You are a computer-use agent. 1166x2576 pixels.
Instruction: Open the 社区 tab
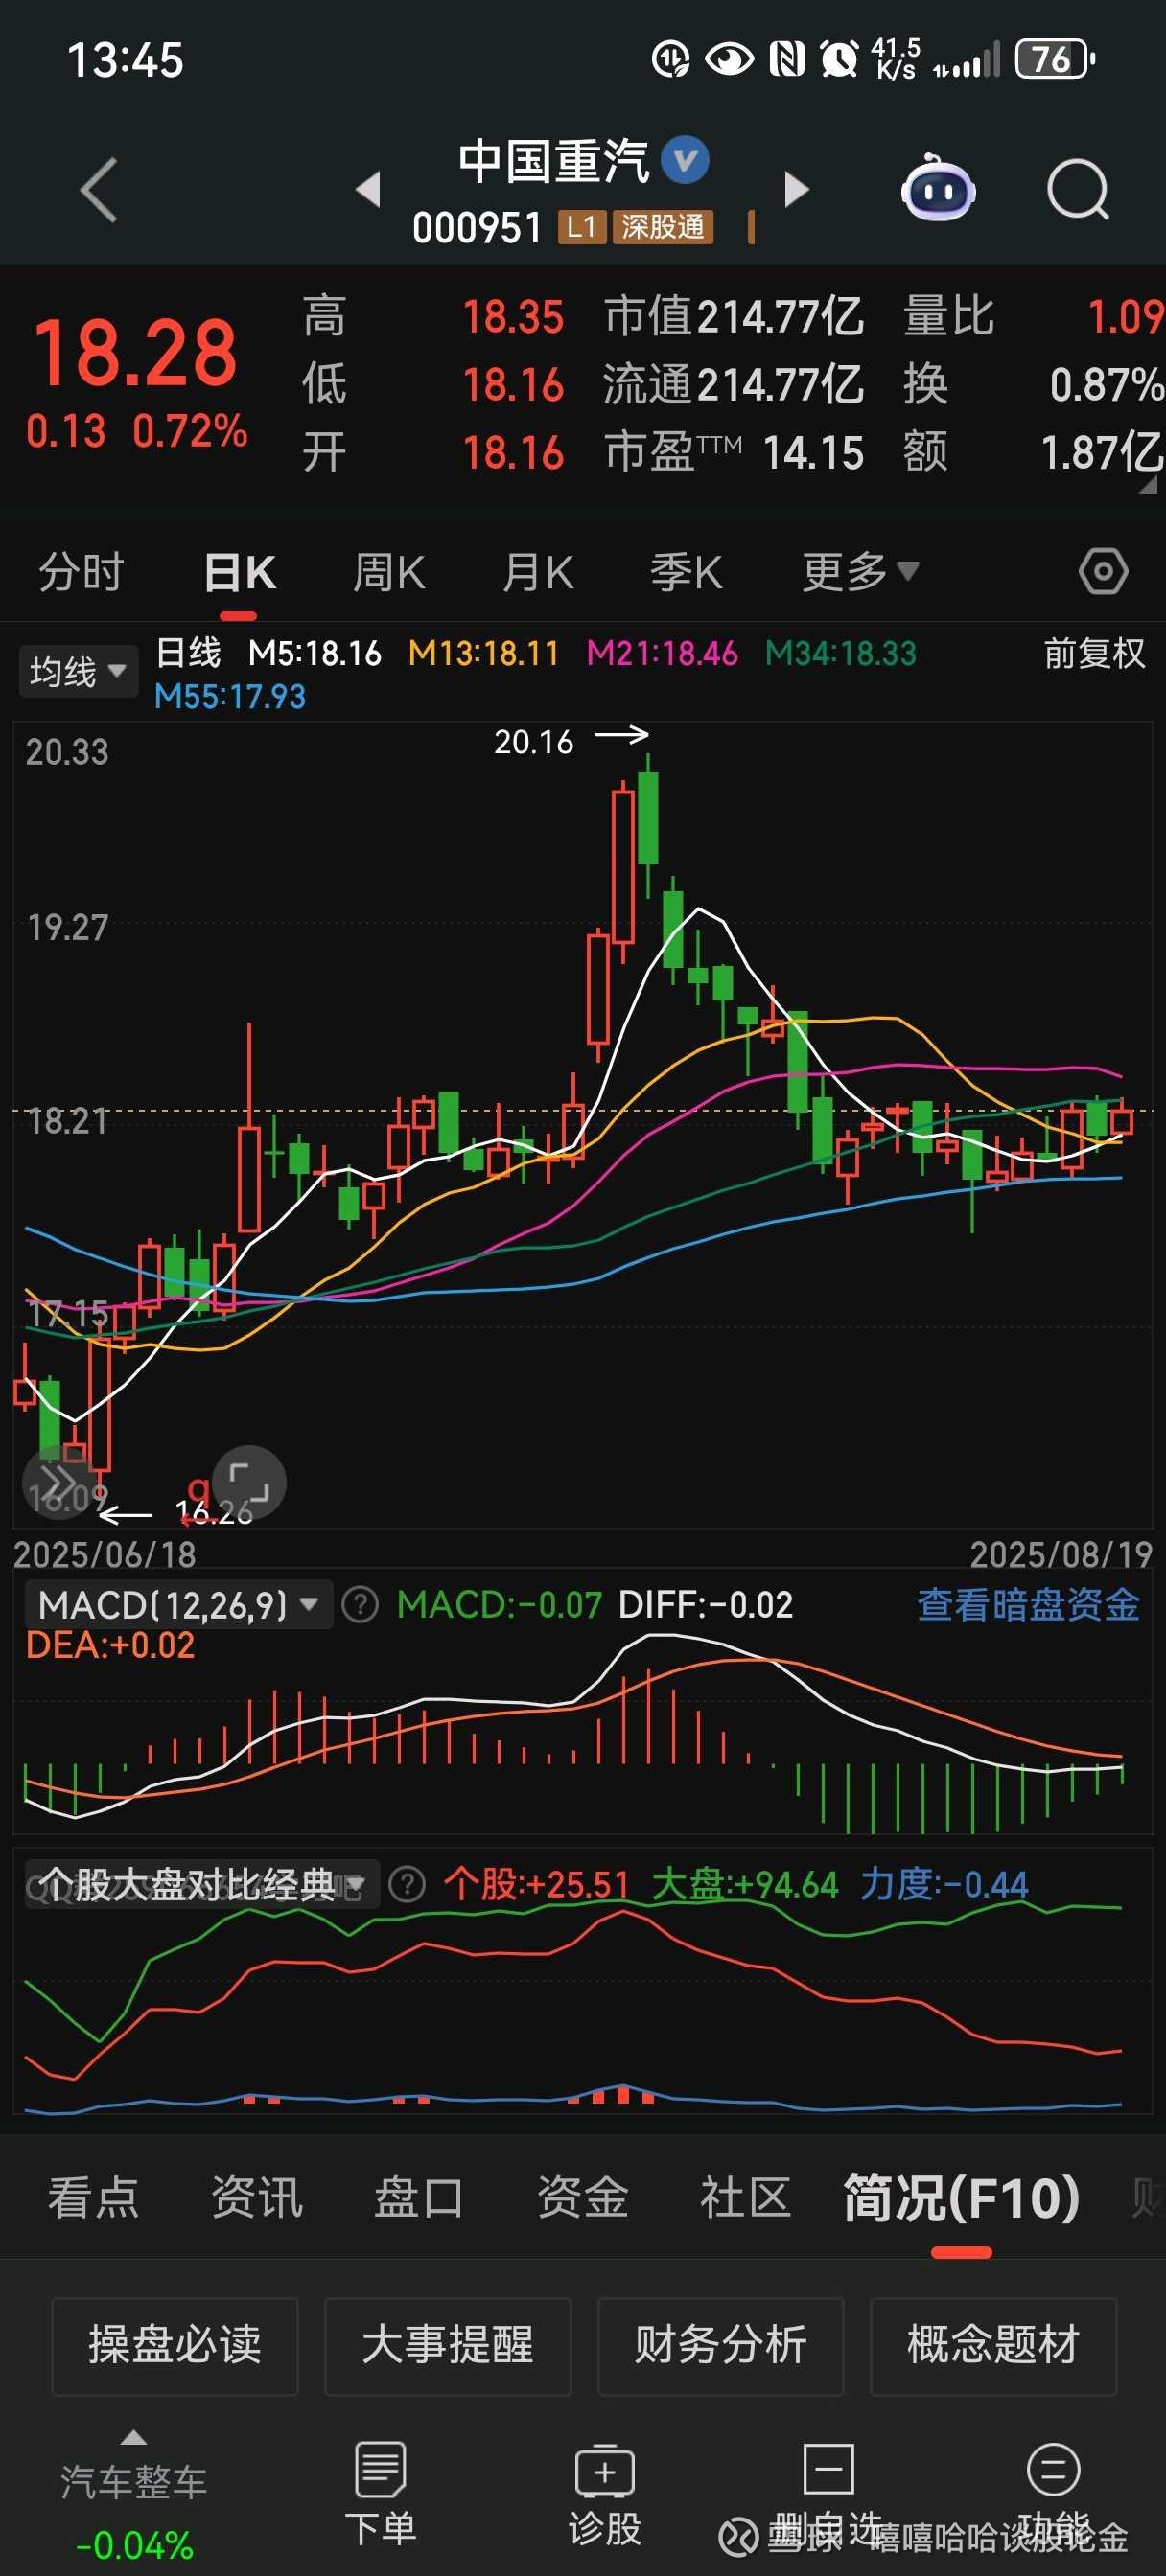[x=746, y=2197]
